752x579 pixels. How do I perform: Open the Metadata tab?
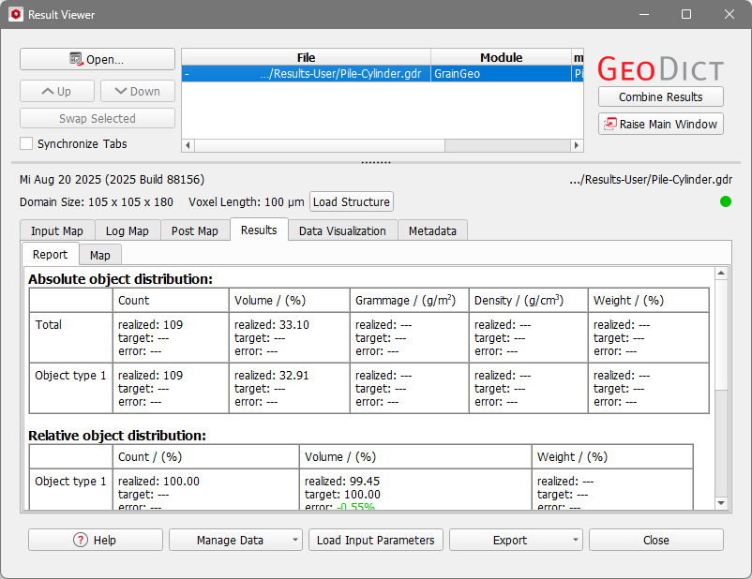coord(432,230)
